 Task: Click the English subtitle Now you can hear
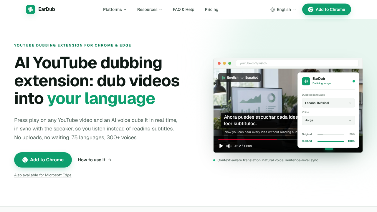(x=260, y=132)
